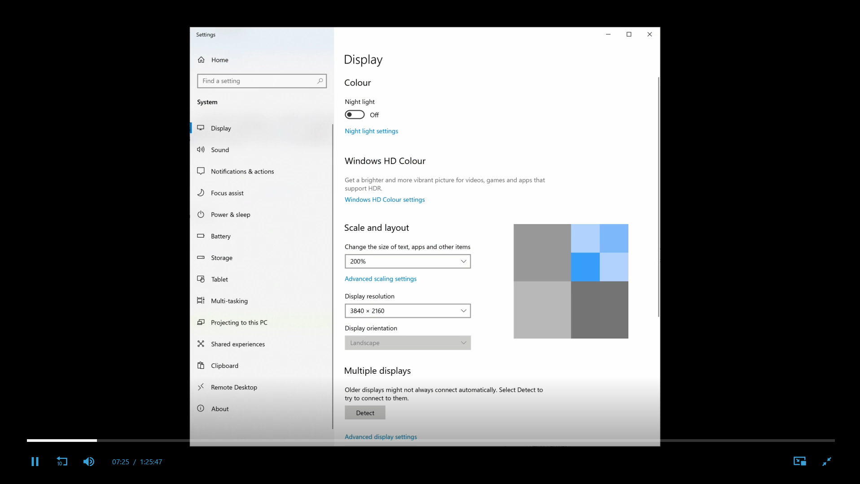Image resolution: width=860 pixels, height=484 pixels.
Task: Open Clipboard settings page
Action: tap(261, 366)
